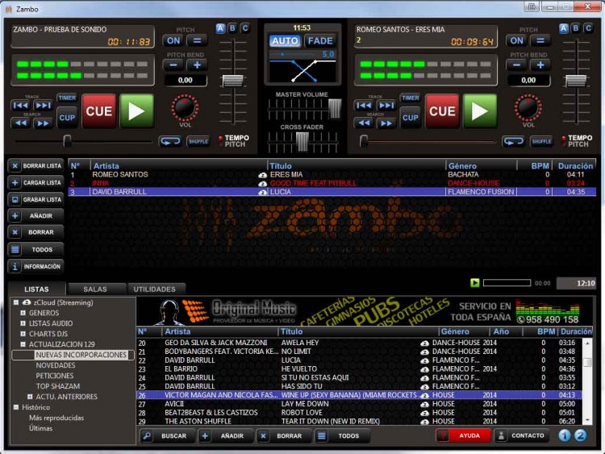
Task: Collapse the zCloud (Streaming) tree node
Action: click(16, 302)
